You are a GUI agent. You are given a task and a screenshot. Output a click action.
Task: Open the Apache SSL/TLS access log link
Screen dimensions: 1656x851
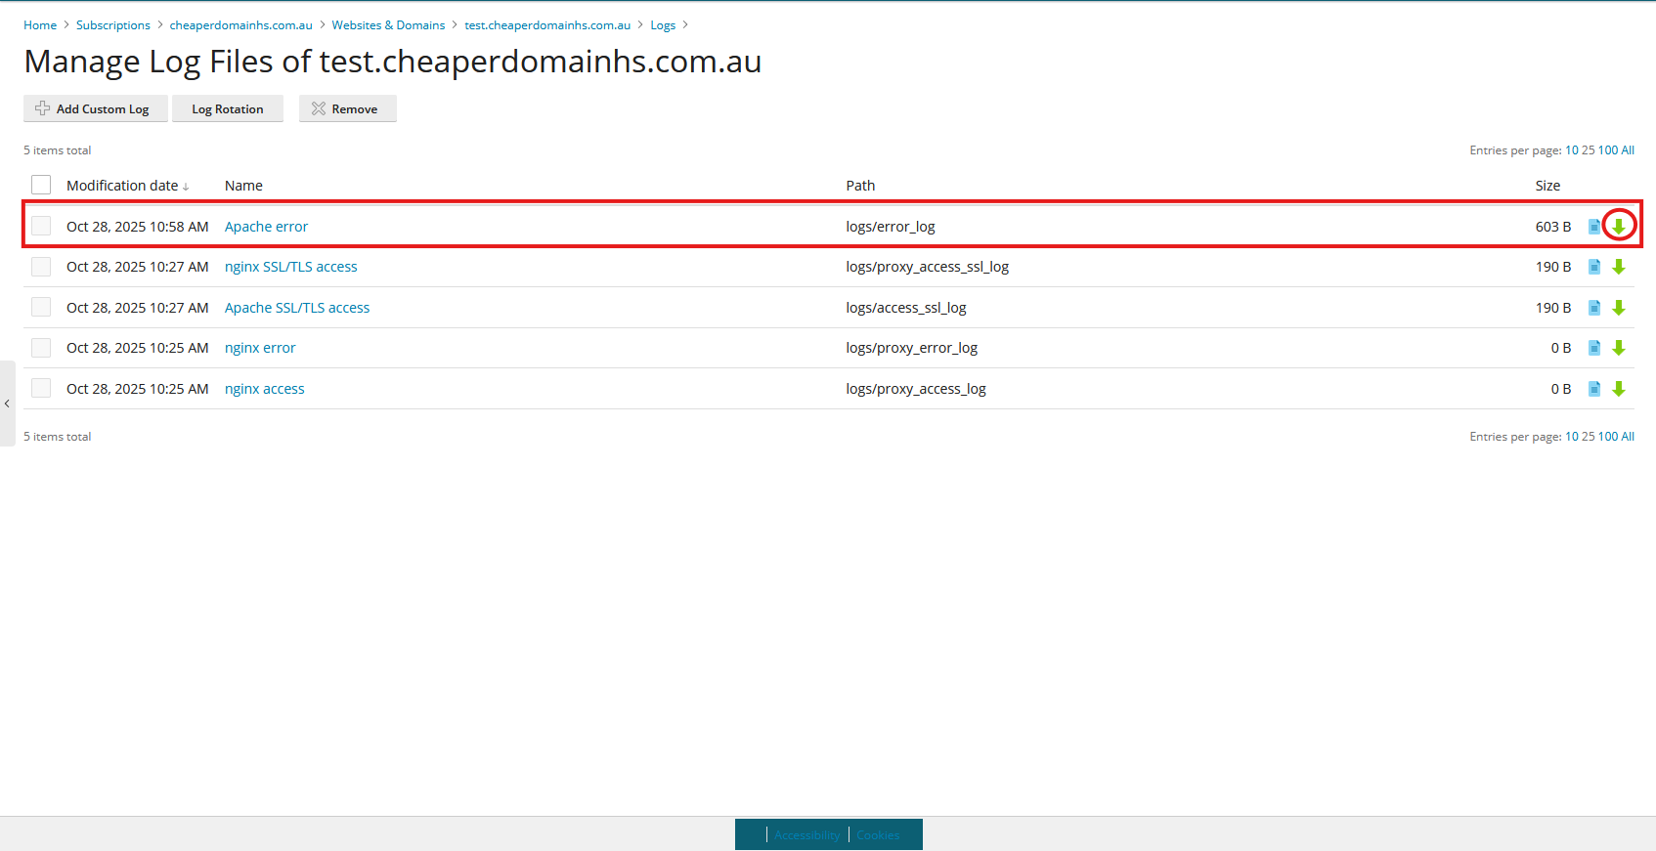point(297,308)
